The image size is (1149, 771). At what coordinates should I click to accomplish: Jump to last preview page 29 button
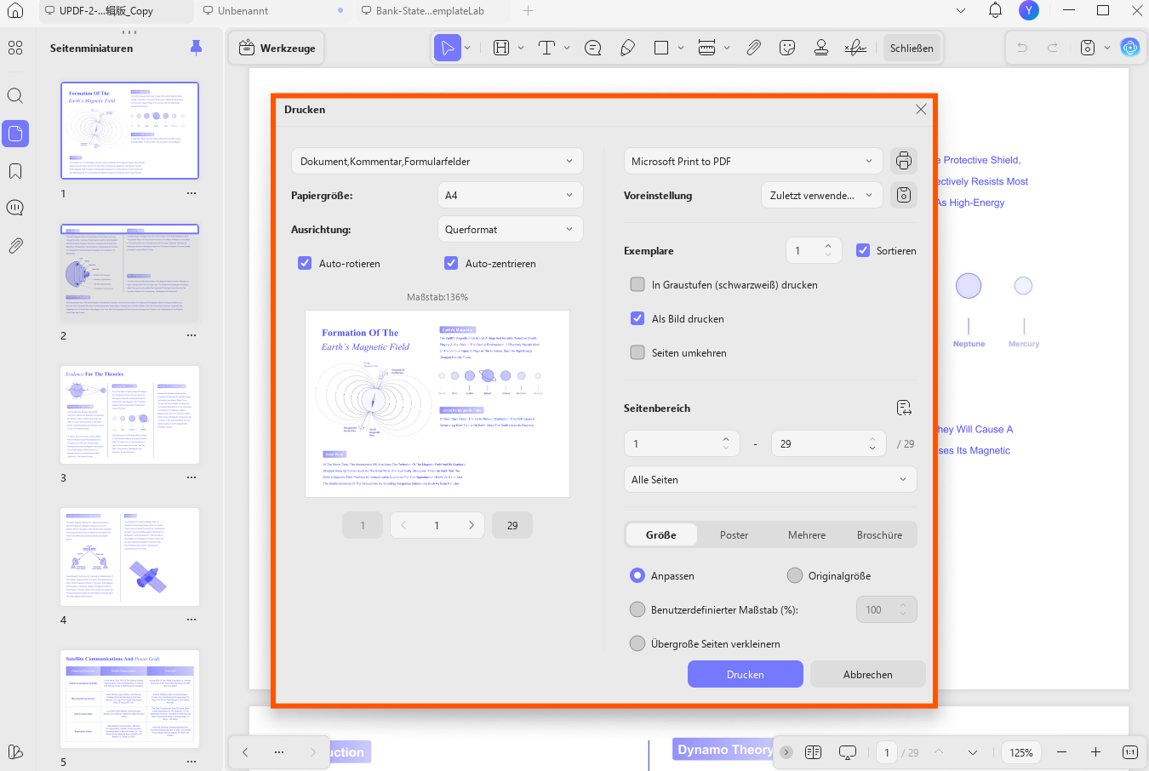[512, 525]
